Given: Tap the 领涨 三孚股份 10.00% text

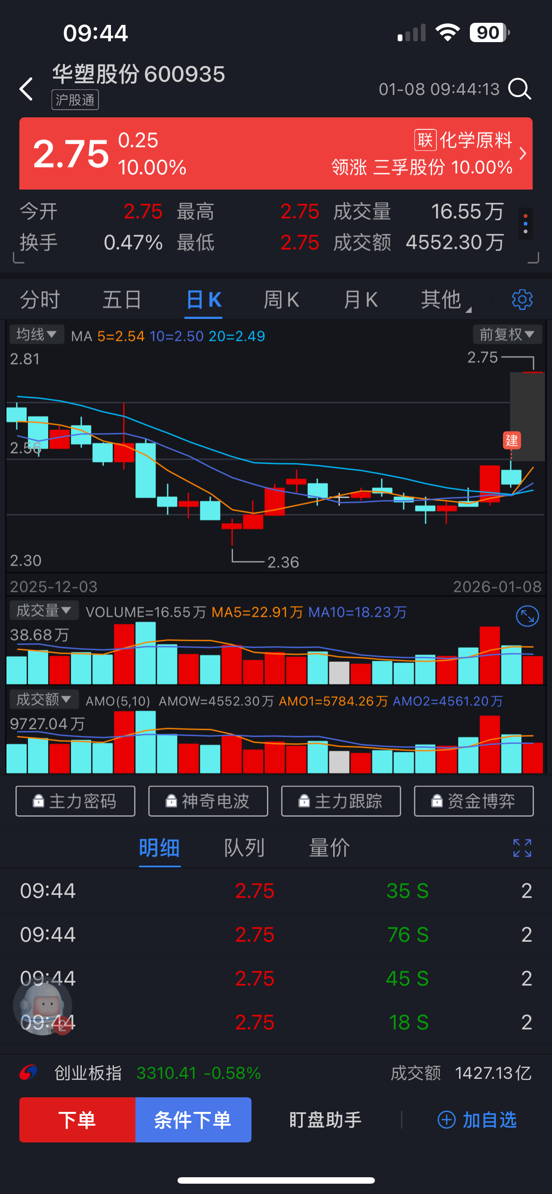Looking at the screenshot, I should [x=422, y=167].
